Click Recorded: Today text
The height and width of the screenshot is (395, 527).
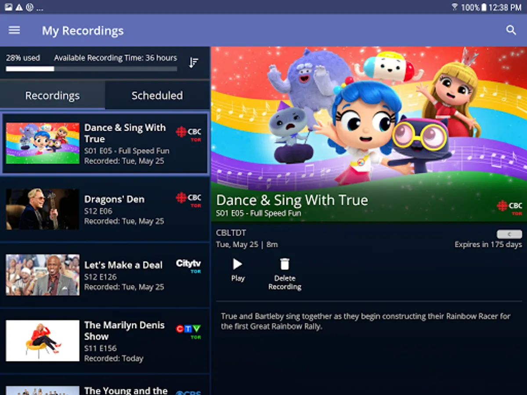pyautogui.click(x=114, y=359)
